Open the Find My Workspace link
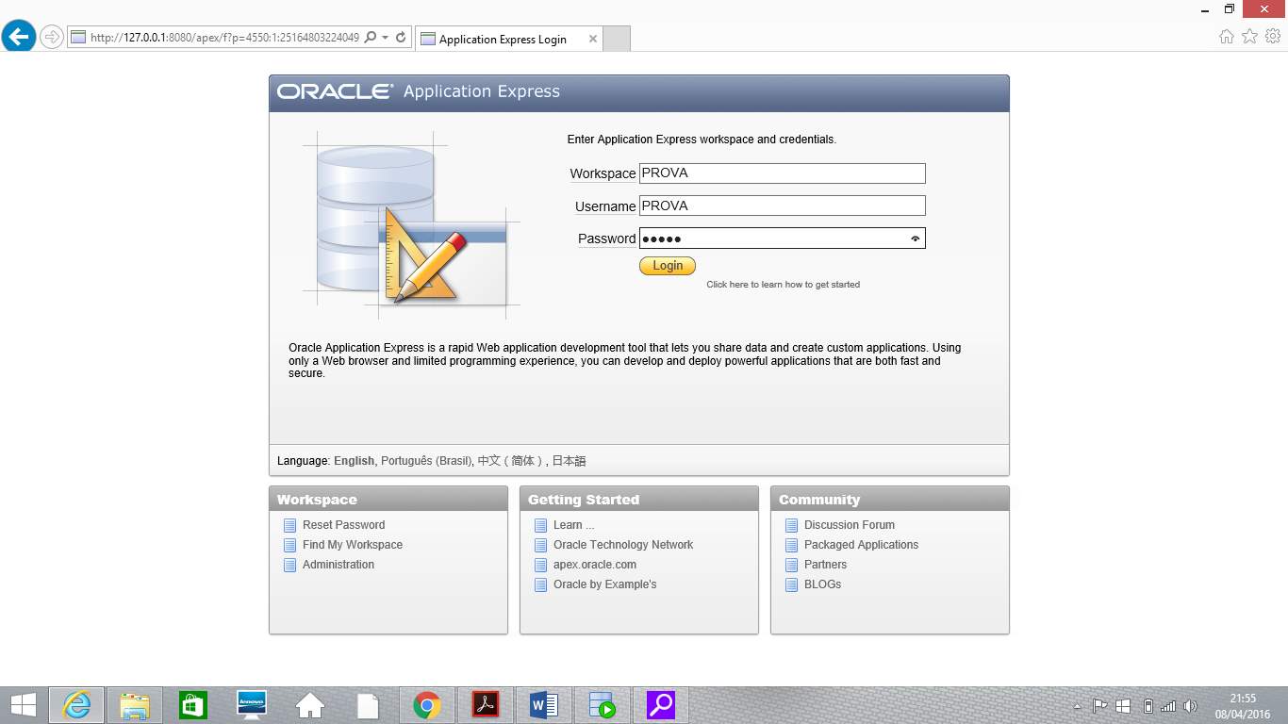 353,545
